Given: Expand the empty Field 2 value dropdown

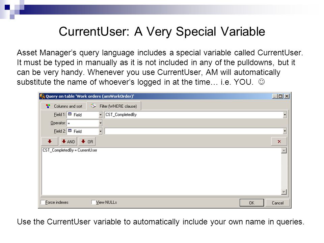Looking at the screenshot, I should (285, 131).
